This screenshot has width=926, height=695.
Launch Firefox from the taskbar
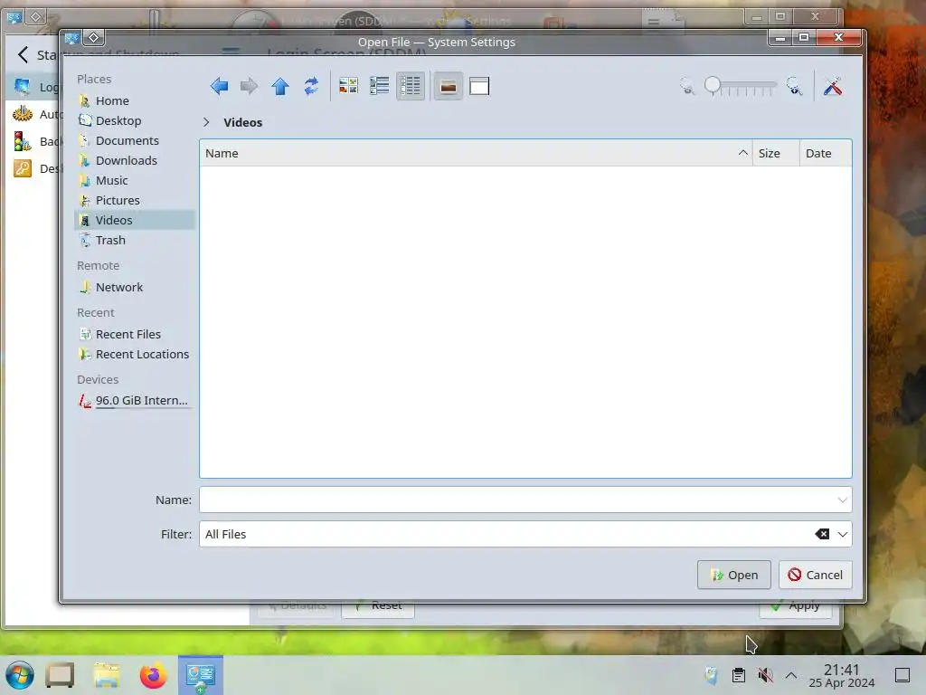(153, 675)
